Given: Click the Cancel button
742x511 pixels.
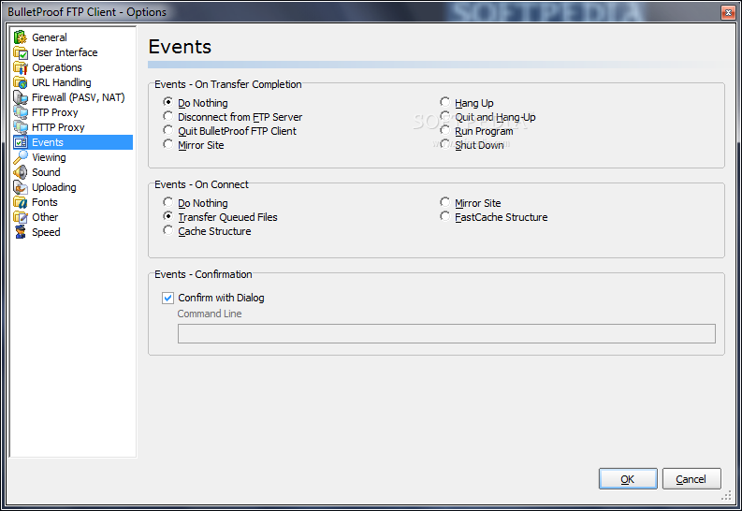Looking at the screenshot, I should [x=691, y=479].
